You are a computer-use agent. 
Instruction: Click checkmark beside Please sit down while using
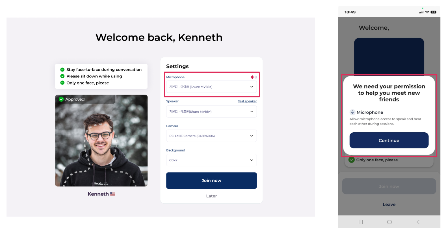pyautogui.click(x=62, y=76)
